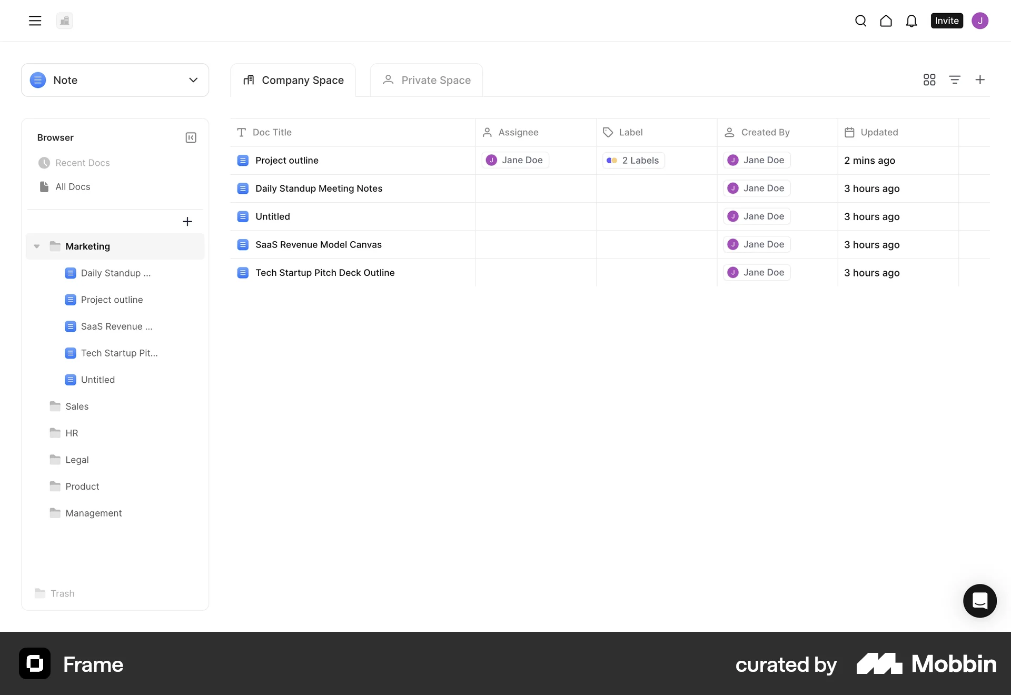The width and height of the screenshot is (1011, 695).
Task: Switch layout using the grid view icon
Action: point(929,80)
